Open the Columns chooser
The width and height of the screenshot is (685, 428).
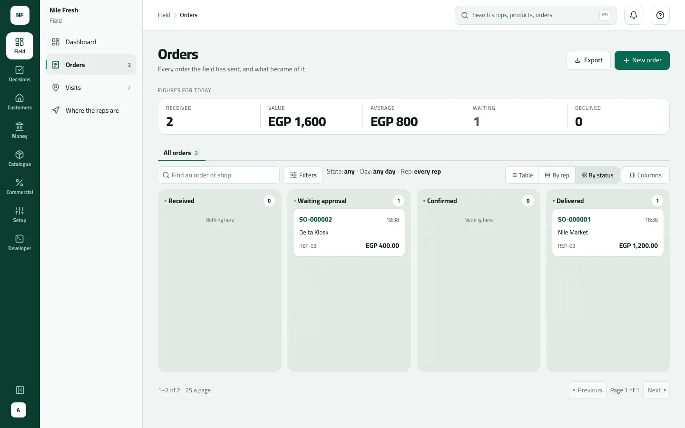click(646, 175)
